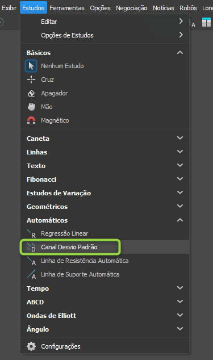Choose Linha de Suporte Automática label

tap(80, 274)
